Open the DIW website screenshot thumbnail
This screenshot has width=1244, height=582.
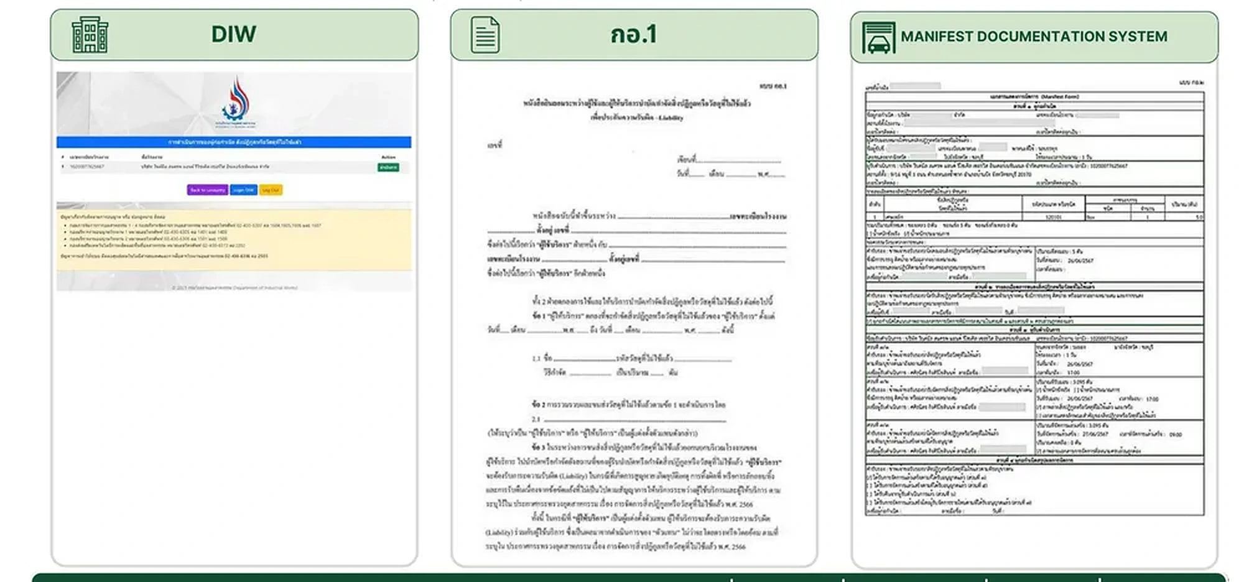pos(234,181)
